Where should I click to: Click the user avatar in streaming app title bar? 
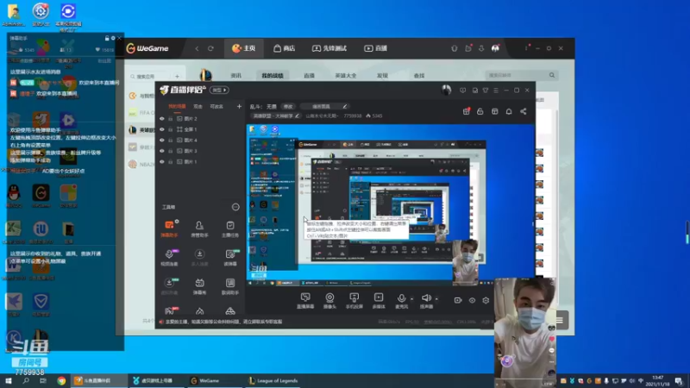point(446,90)
